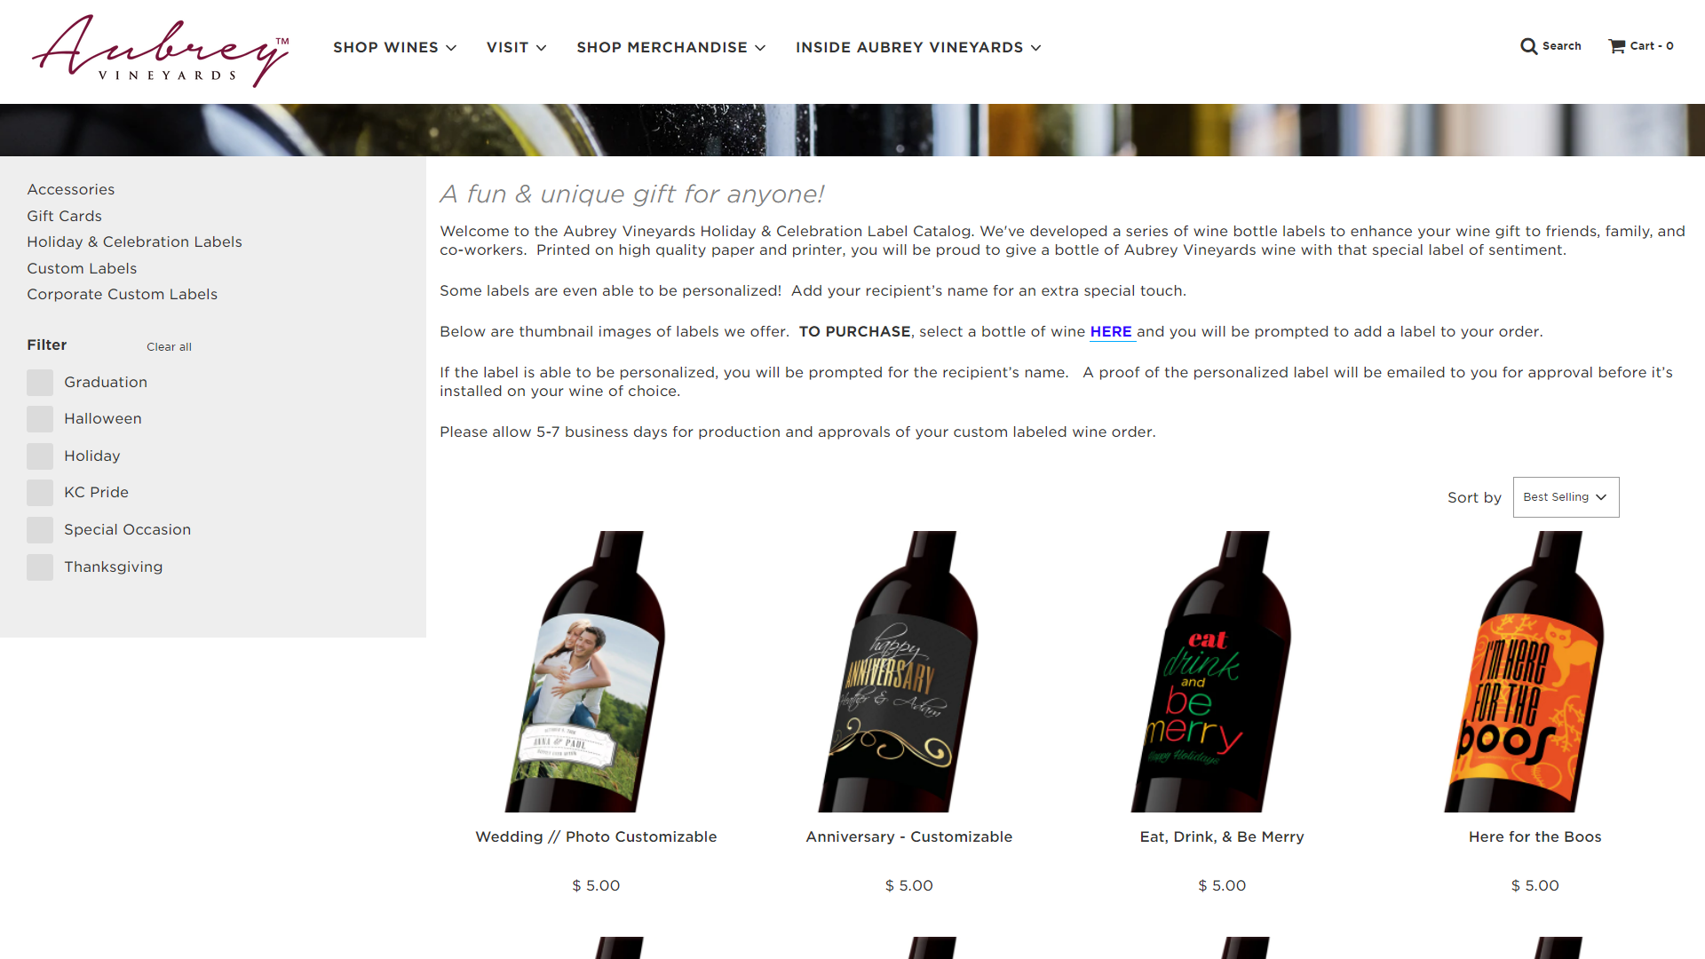Follow the HERE wine link
1705x959 pixels.
click(x=1111, y=331)
